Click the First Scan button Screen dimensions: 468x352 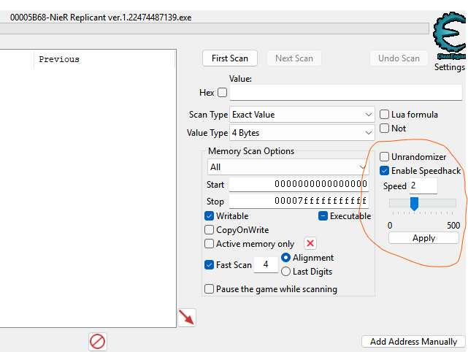(x=230, y=58)
